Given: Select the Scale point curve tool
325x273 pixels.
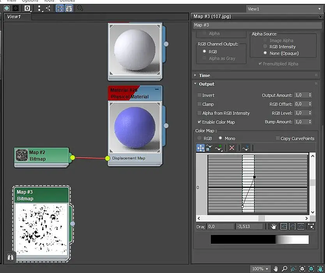Looking at the screenshot, I should coord(209,148).
